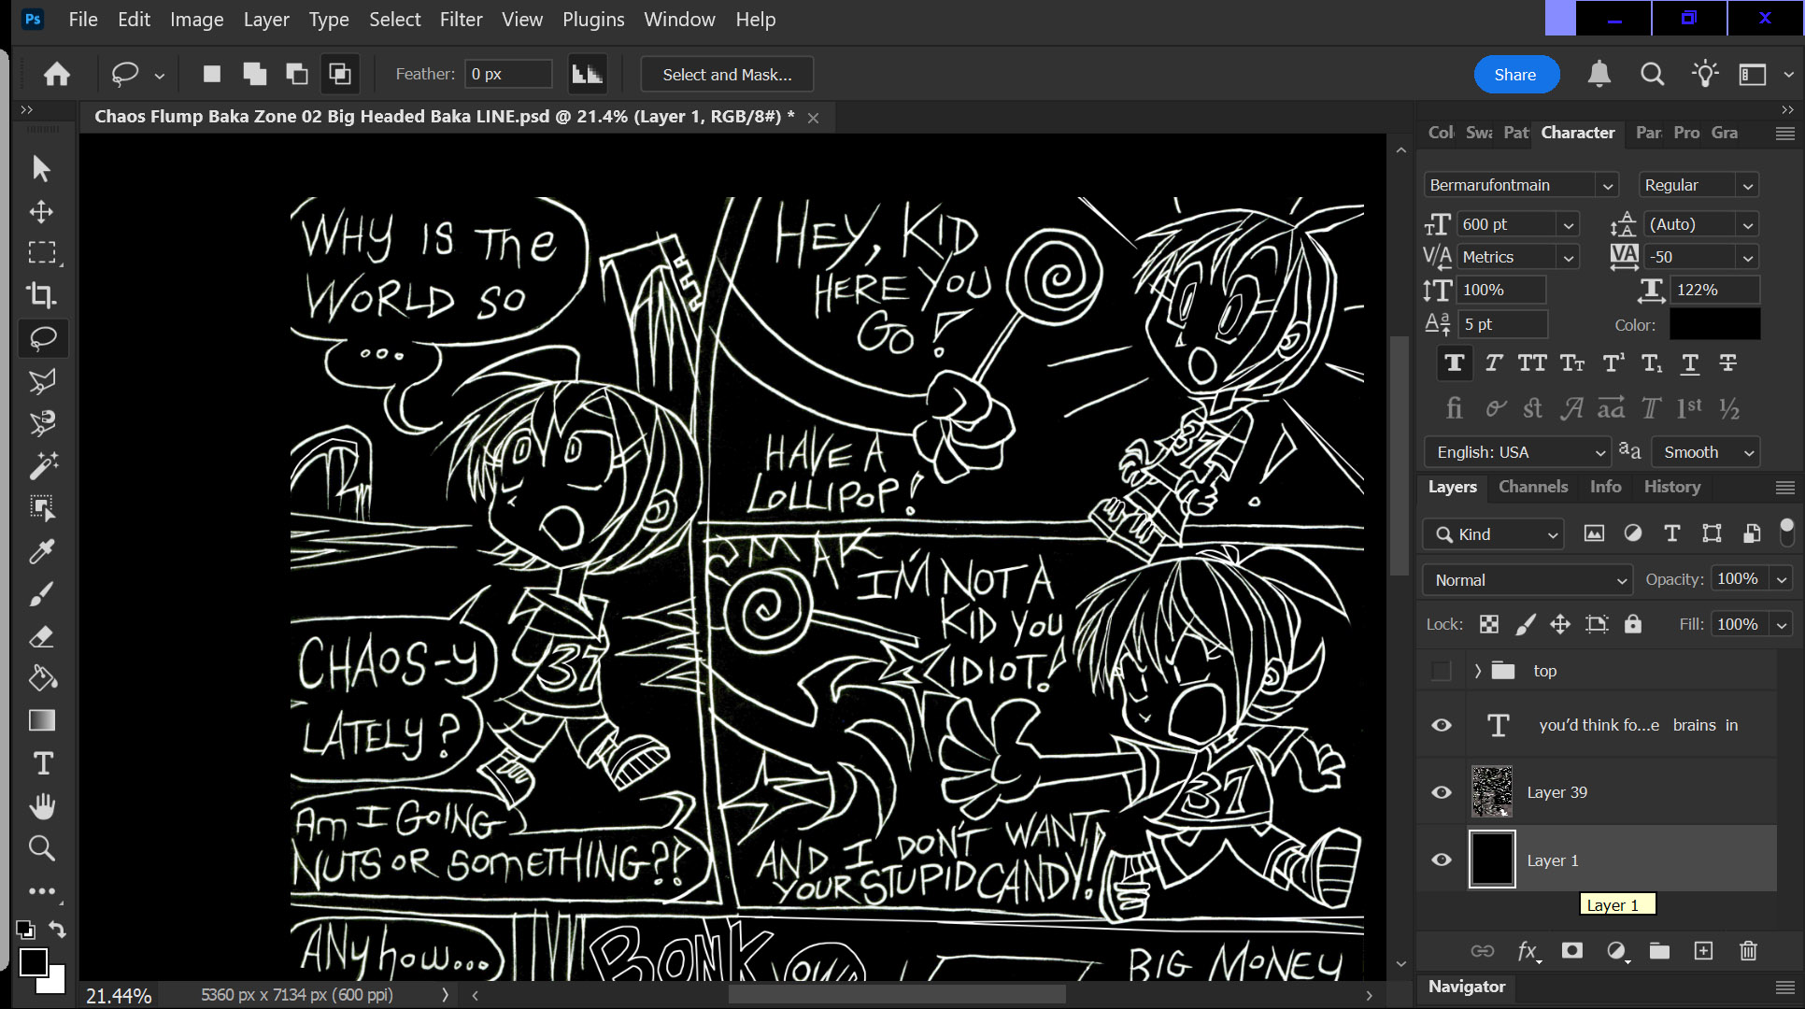Screen dimensions: 1805x1009
Task: Select the Eyedropper tool
Action: [41, 551]
